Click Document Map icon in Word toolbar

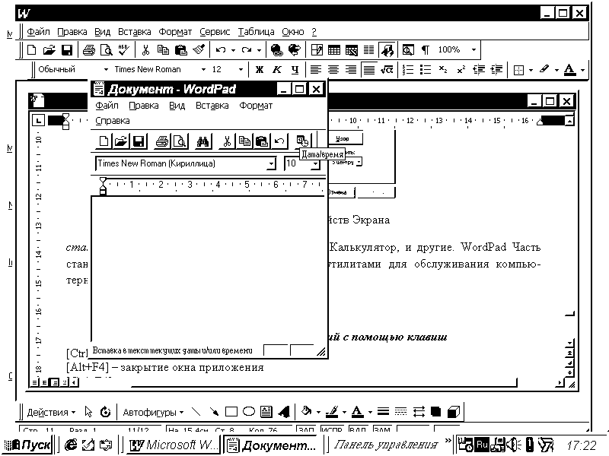tap(387, 49)
